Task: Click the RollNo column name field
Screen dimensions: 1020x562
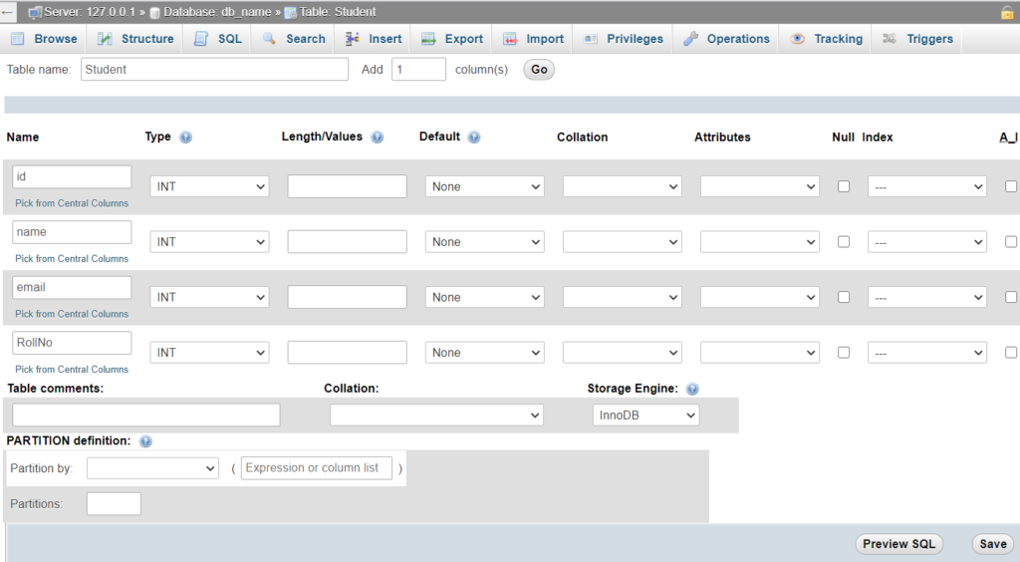Action: (72, 343)
